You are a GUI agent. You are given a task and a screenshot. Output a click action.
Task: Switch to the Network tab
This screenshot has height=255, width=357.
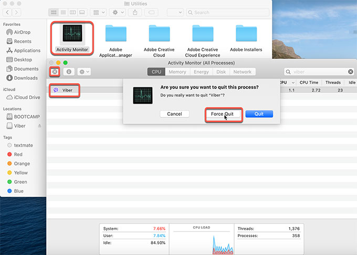click(x=243, y=72)
